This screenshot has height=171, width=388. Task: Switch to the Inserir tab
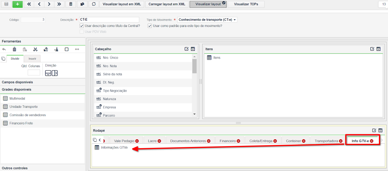[x=32, y=59]
